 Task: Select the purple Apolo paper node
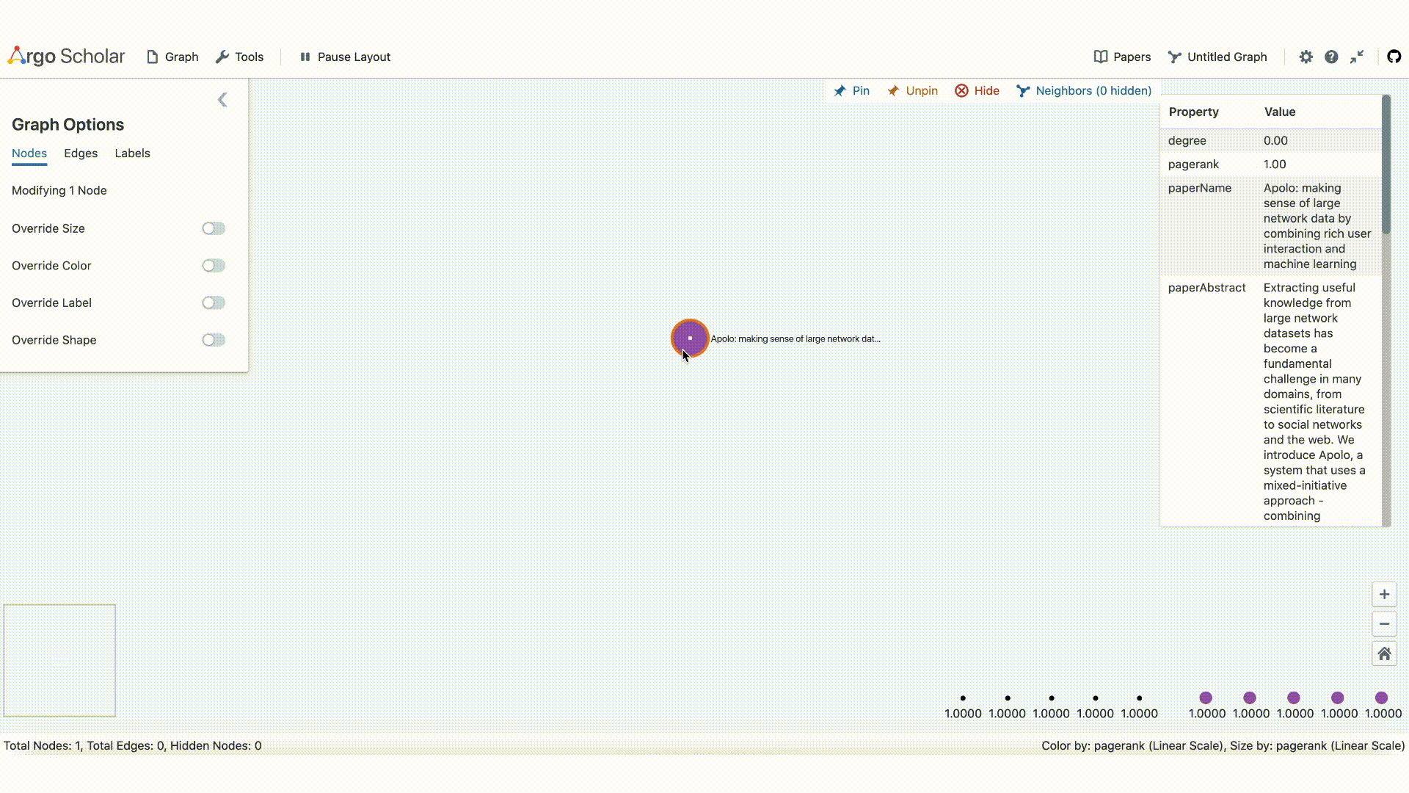(x=689, y=338)
